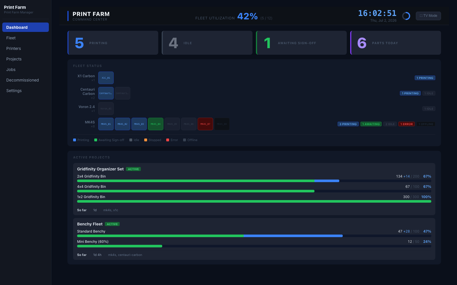
Task: Click the 5 Printing stat card
Action: pyautogui.click(x=113, y=43)
